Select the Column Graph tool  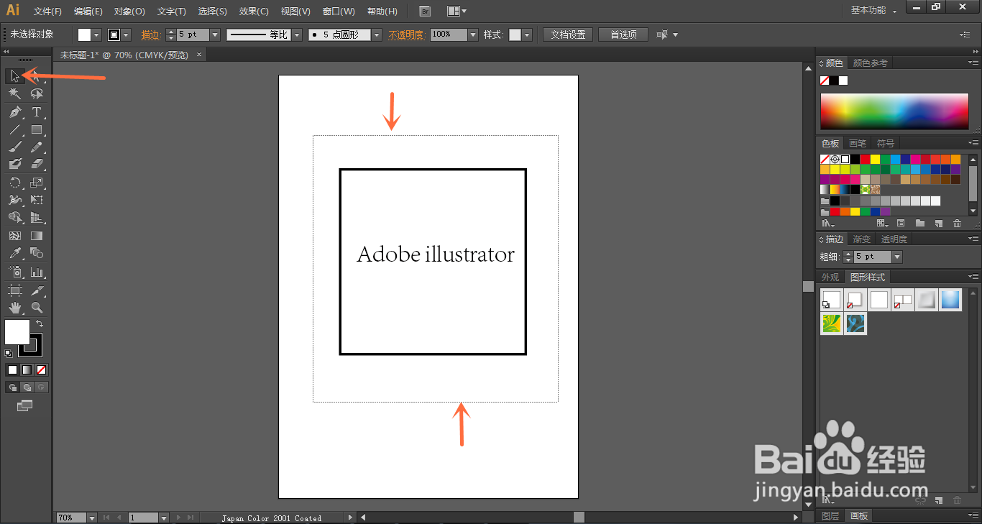pos(37,272)
